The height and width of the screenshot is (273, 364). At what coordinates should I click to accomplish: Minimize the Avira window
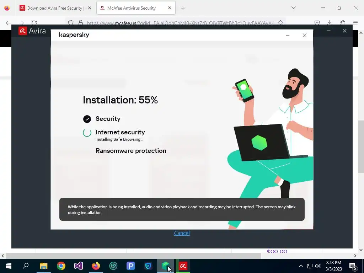click(x=328, y=31)
